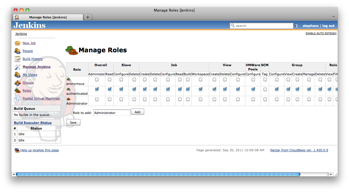The width and height of the screenshot is (349, 192).
Task: Open Pooled Virtual Machines link
Action: pyautogui.click(x=41, y=98)
